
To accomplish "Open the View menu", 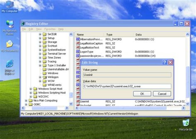I will point(39,29).
